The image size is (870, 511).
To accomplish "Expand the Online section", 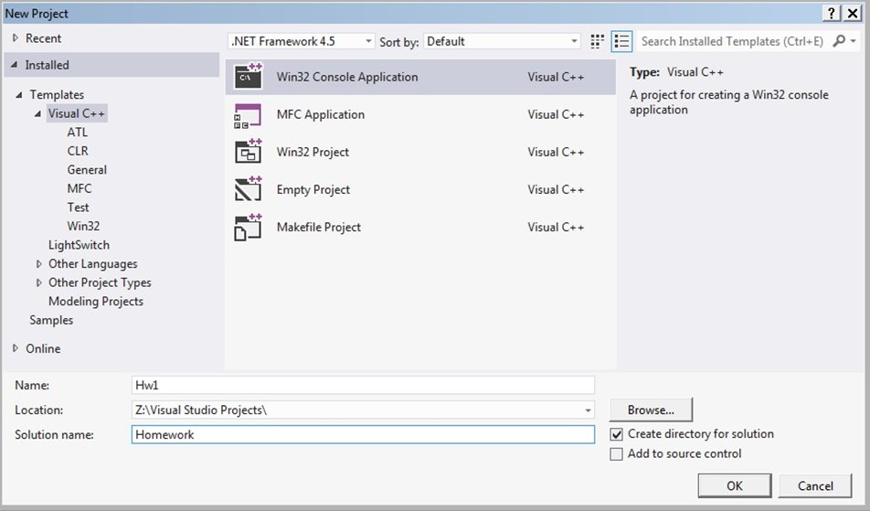I will [16, 348].
